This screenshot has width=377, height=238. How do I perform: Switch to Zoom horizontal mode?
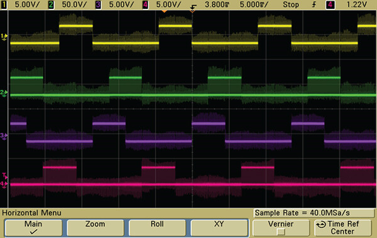(96, 228)
